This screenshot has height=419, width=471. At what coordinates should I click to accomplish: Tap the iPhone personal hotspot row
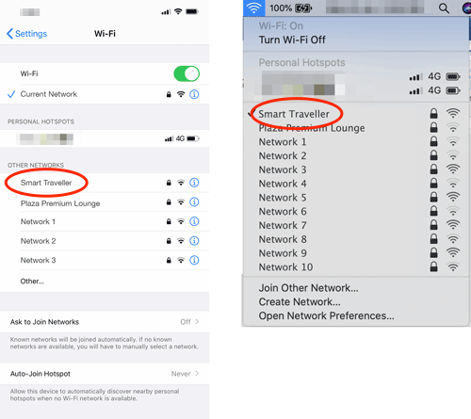105,138
